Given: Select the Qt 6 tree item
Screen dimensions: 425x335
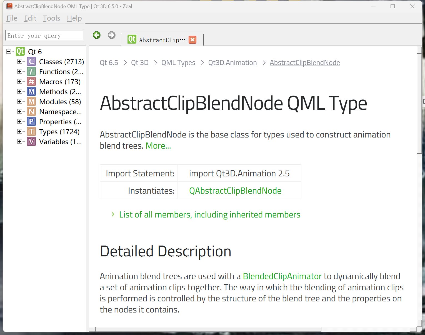Looking at the screenshot, I should point(35,52).
